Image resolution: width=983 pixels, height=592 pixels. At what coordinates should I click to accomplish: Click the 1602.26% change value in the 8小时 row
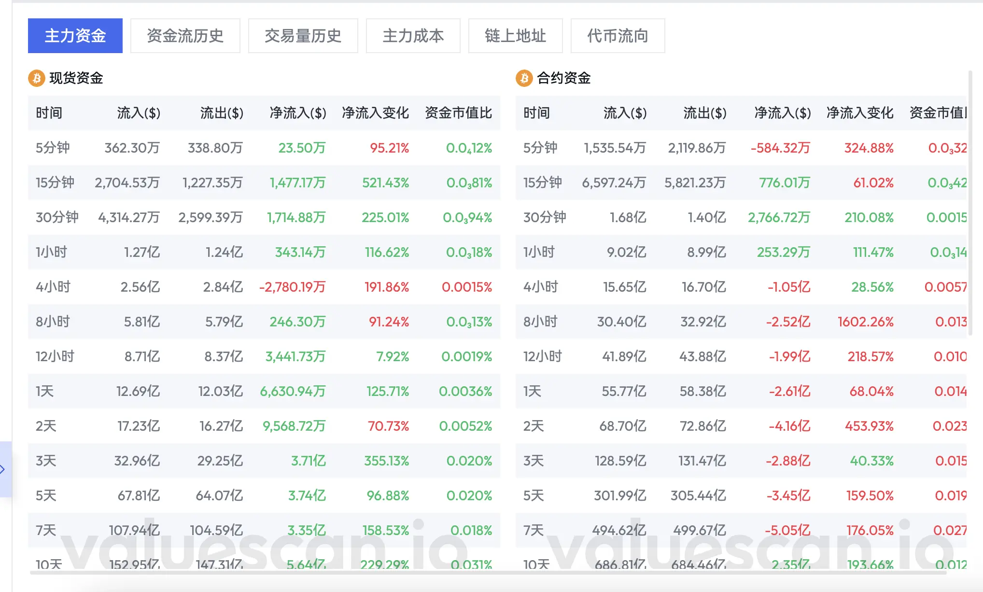point(865,322)
